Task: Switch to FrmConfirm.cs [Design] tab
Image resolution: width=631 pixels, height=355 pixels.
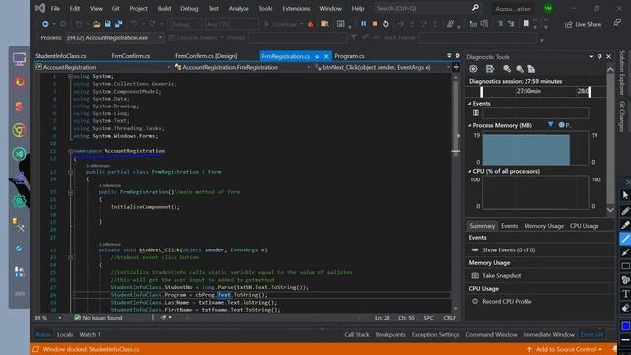Action: click(206, 56)
